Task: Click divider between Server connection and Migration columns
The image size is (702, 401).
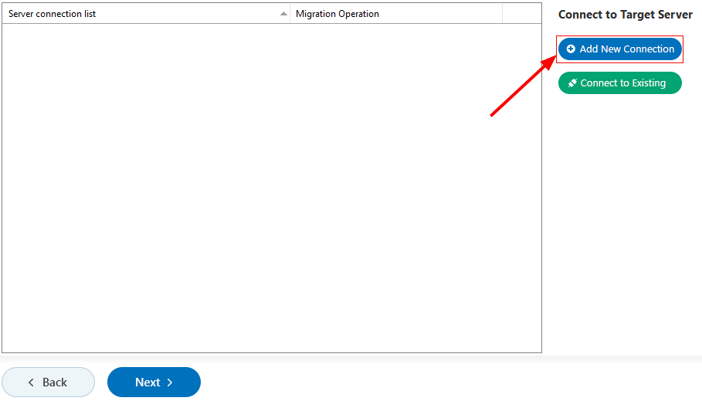Action: [x=290, y=14]
